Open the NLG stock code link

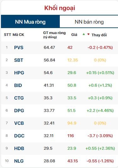click(x=19, y=161)
